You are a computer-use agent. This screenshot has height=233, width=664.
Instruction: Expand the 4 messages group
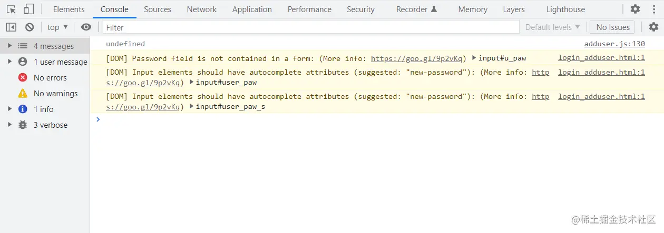9,46
